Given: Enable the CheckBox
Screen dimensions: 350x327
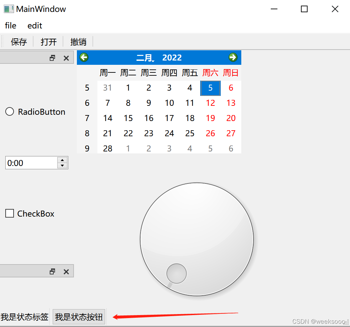Looking at the screenshot, I should point(9,213).
